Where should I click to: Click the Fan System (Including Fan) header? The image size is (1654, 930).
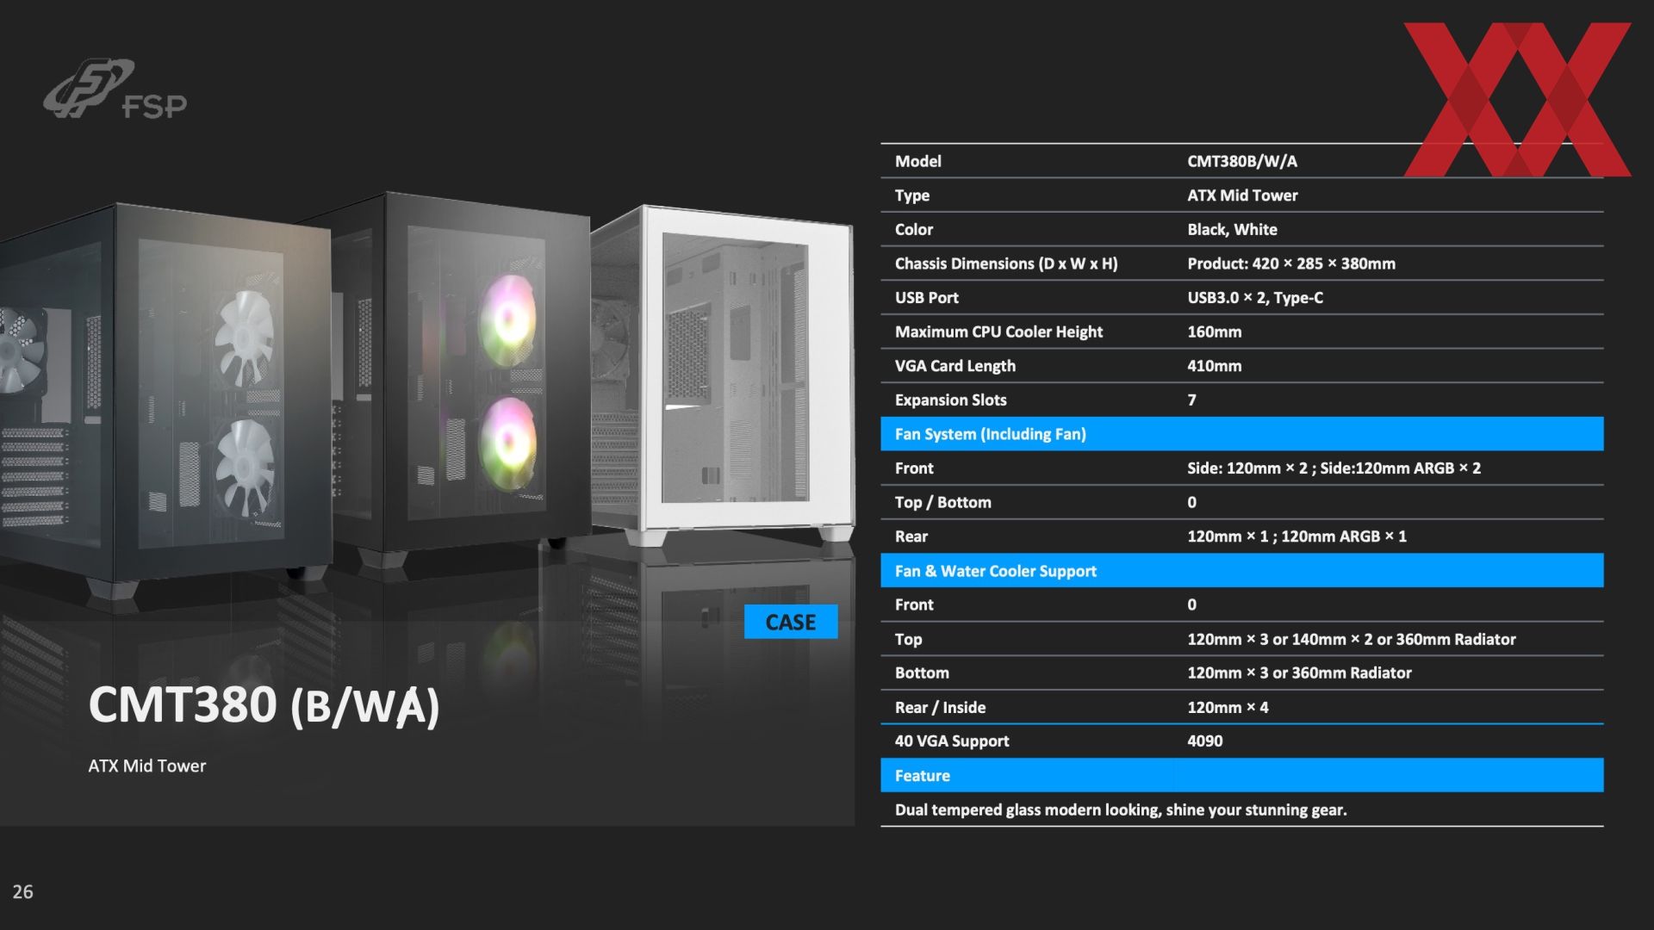(1242, 434)
